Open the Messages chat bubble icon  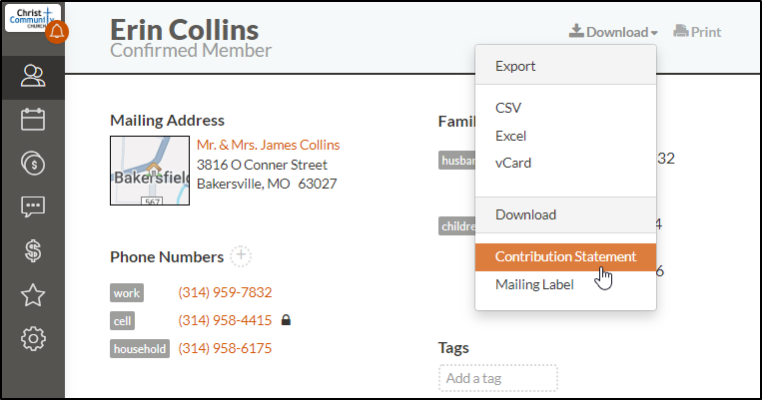tap(33, 206)
